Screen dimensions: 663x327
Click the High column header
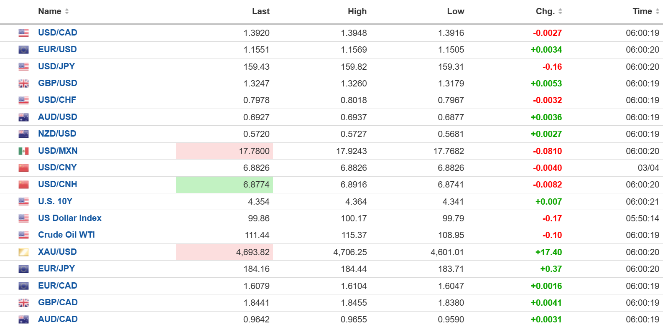[x=357, y=12]
